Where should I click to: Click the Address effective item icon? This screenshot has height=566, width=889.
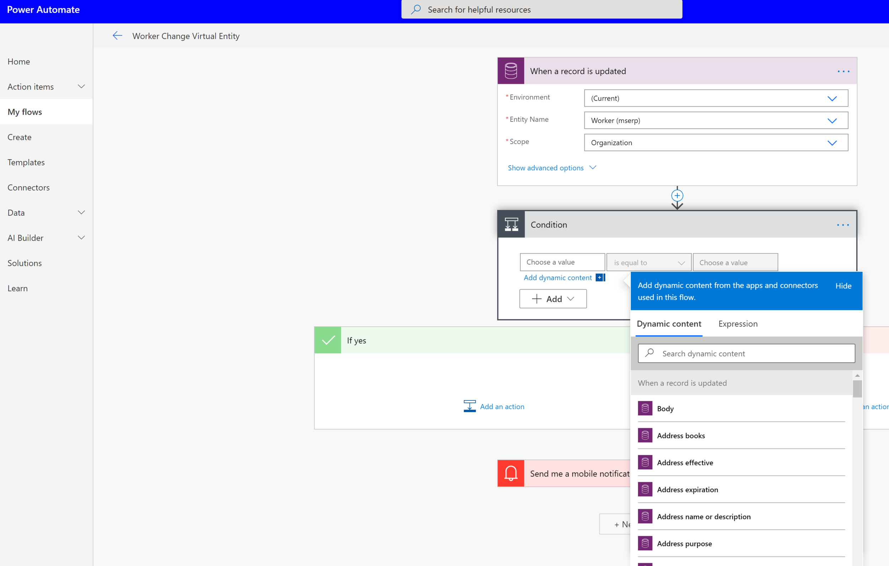645,462
